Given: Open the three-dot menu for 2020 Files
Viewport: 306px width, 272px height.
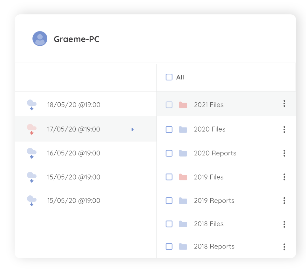Looking at the screenshot, I should (284, 129).
